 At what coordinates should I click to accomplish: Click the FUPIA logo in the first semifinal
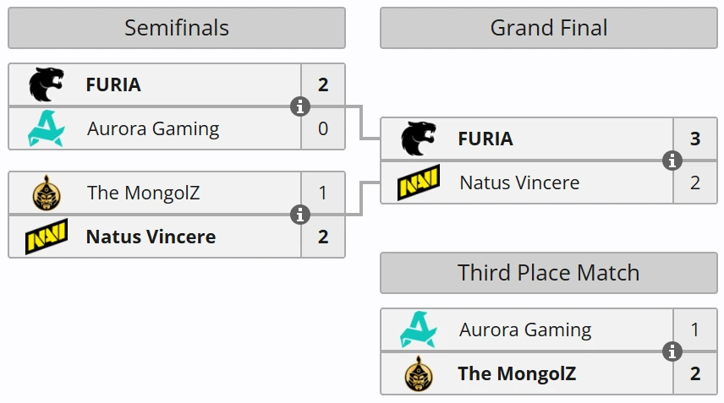(x=47, y=84)
